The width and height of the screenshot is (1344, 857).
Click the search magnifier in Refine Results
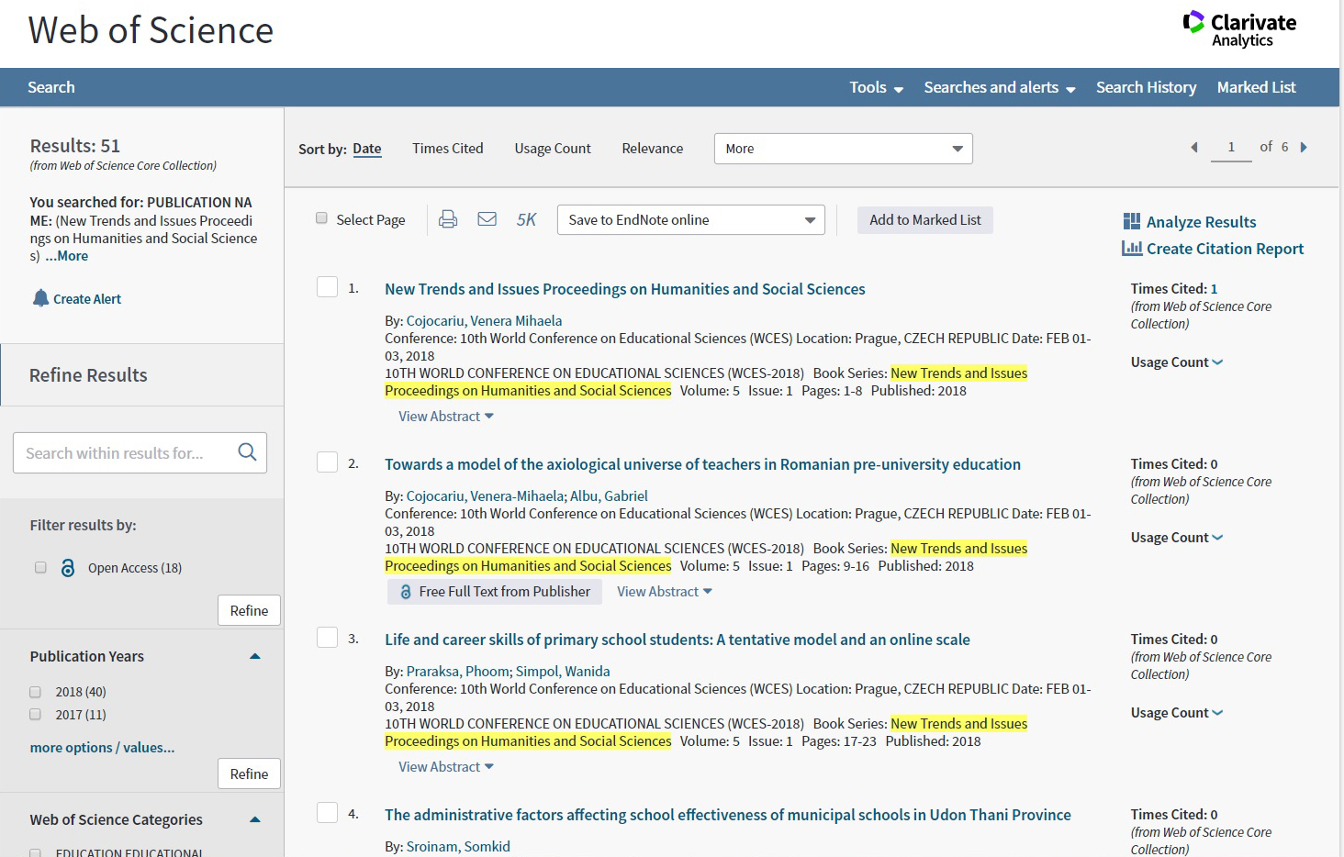(247, 452)
